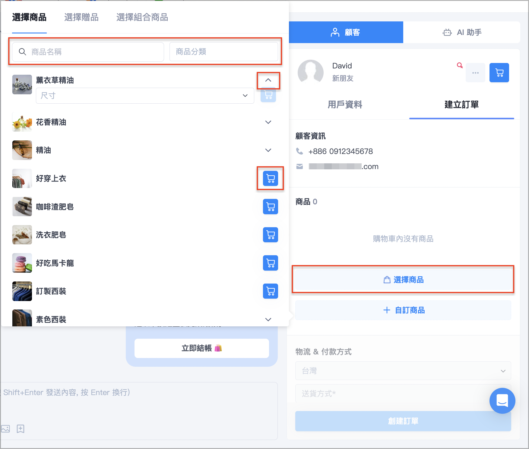529x449 pixels.
Task: Open the 用戶資料 tab
Action: point(345,105)
